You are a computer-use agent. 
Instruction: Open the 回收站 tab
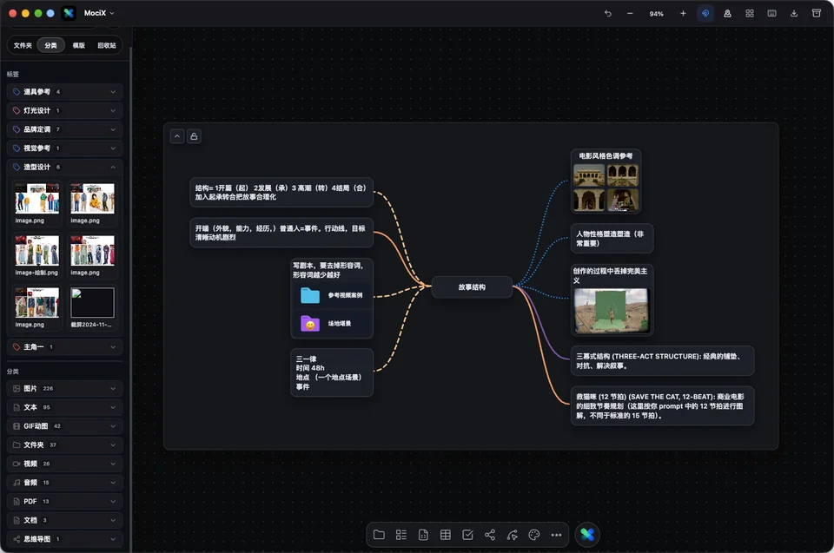tap(106, 45)
